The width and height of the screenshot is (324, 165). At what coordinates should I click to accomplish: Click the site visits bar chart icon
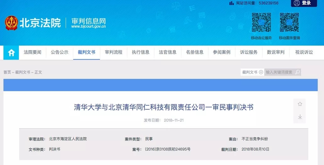point(231,3)
